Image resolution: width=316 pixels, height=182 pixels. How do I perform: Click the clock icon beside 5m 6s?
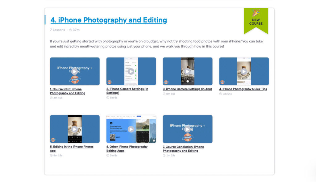(108, 98)
